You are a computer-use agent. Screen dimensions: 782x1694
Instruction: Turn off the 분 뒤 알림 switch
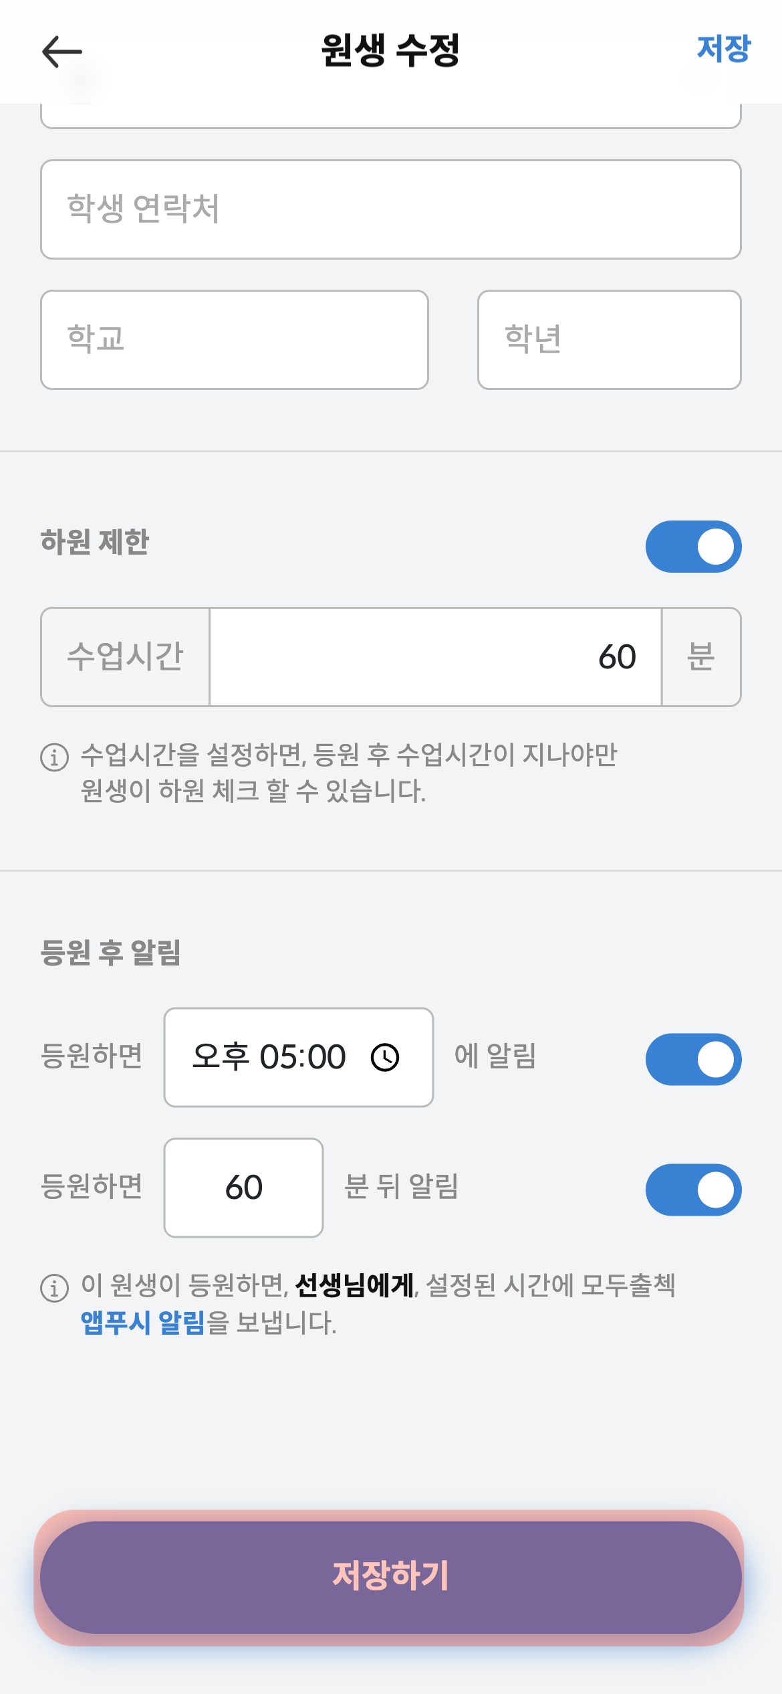tap(693, 1190)
